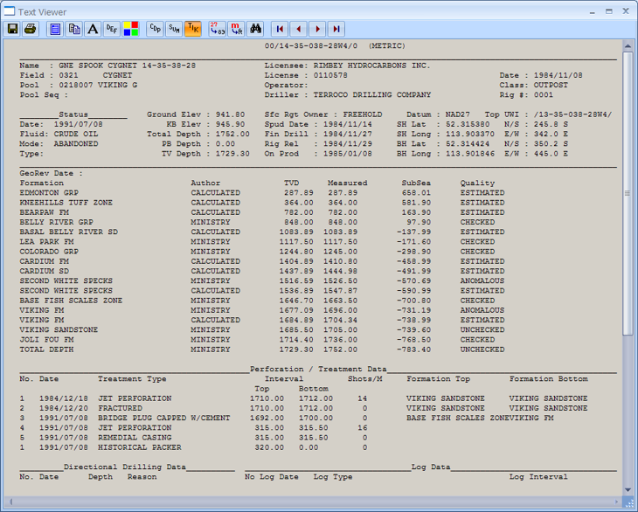Minimize the Text Viewer window

(x=593, y=11)
